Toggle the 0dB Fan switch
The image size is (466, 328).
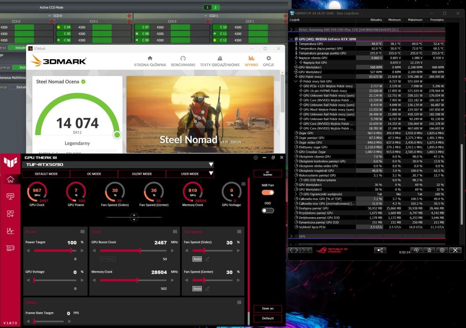[x=268, y=192]
